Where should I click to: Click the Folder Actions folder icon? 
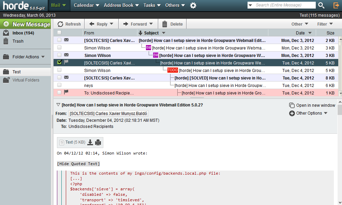point(6,57)
